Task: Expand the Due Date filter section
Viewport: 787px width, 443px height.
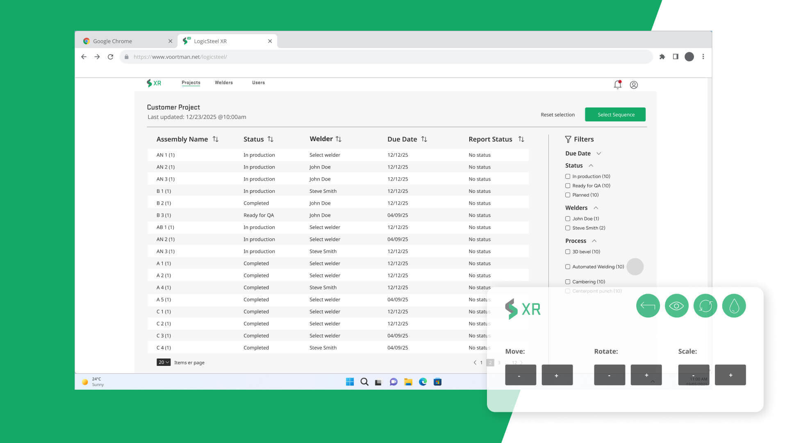Action: tap(599, 153)
